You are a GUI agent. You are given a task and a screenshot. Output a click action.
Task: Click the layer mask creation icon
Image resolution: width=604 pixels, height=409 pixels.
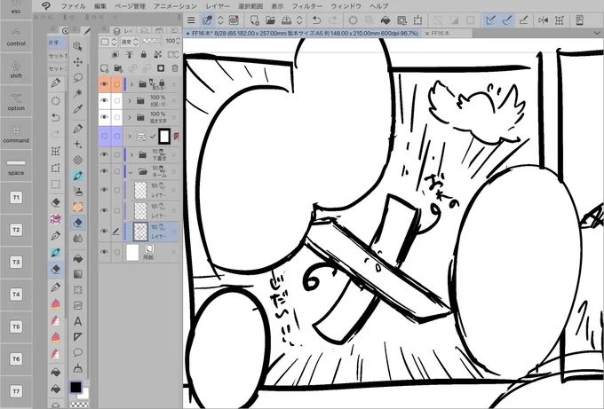[x=161, y=68]
